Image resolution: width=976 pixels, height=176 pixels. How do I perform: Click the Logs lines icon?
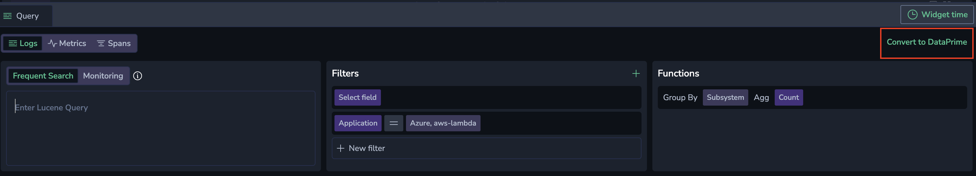13,44
